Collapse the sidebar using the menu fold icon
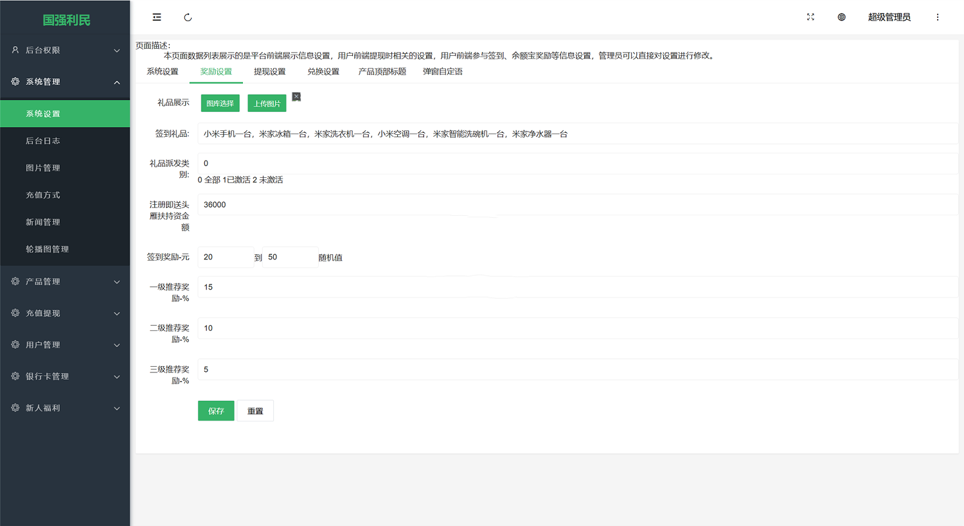The width and height of the screenshot is (964, 526). point(156,17)
